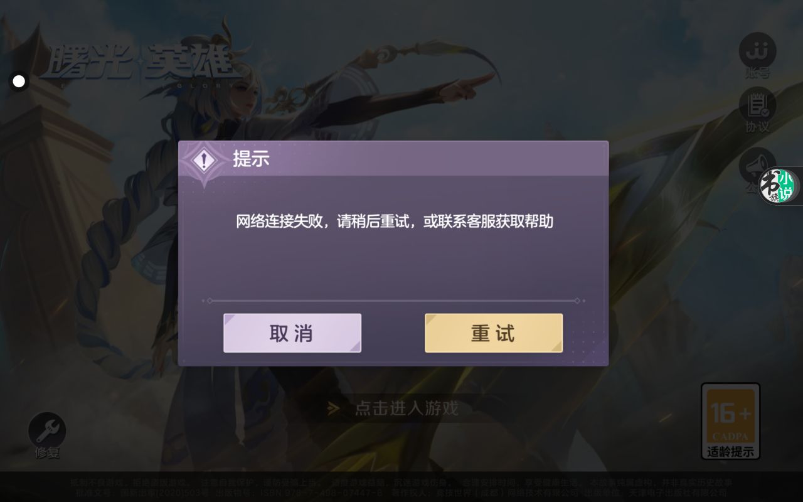Select the 修复 wrench repair icon

point(47,430)
